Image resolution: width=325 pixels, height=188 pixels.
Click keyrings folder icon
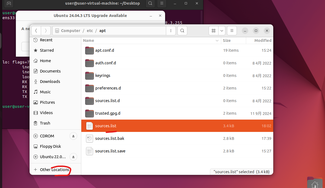tap(89, 76)
